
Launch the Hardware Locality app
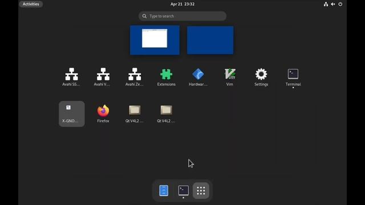(198, 77)
